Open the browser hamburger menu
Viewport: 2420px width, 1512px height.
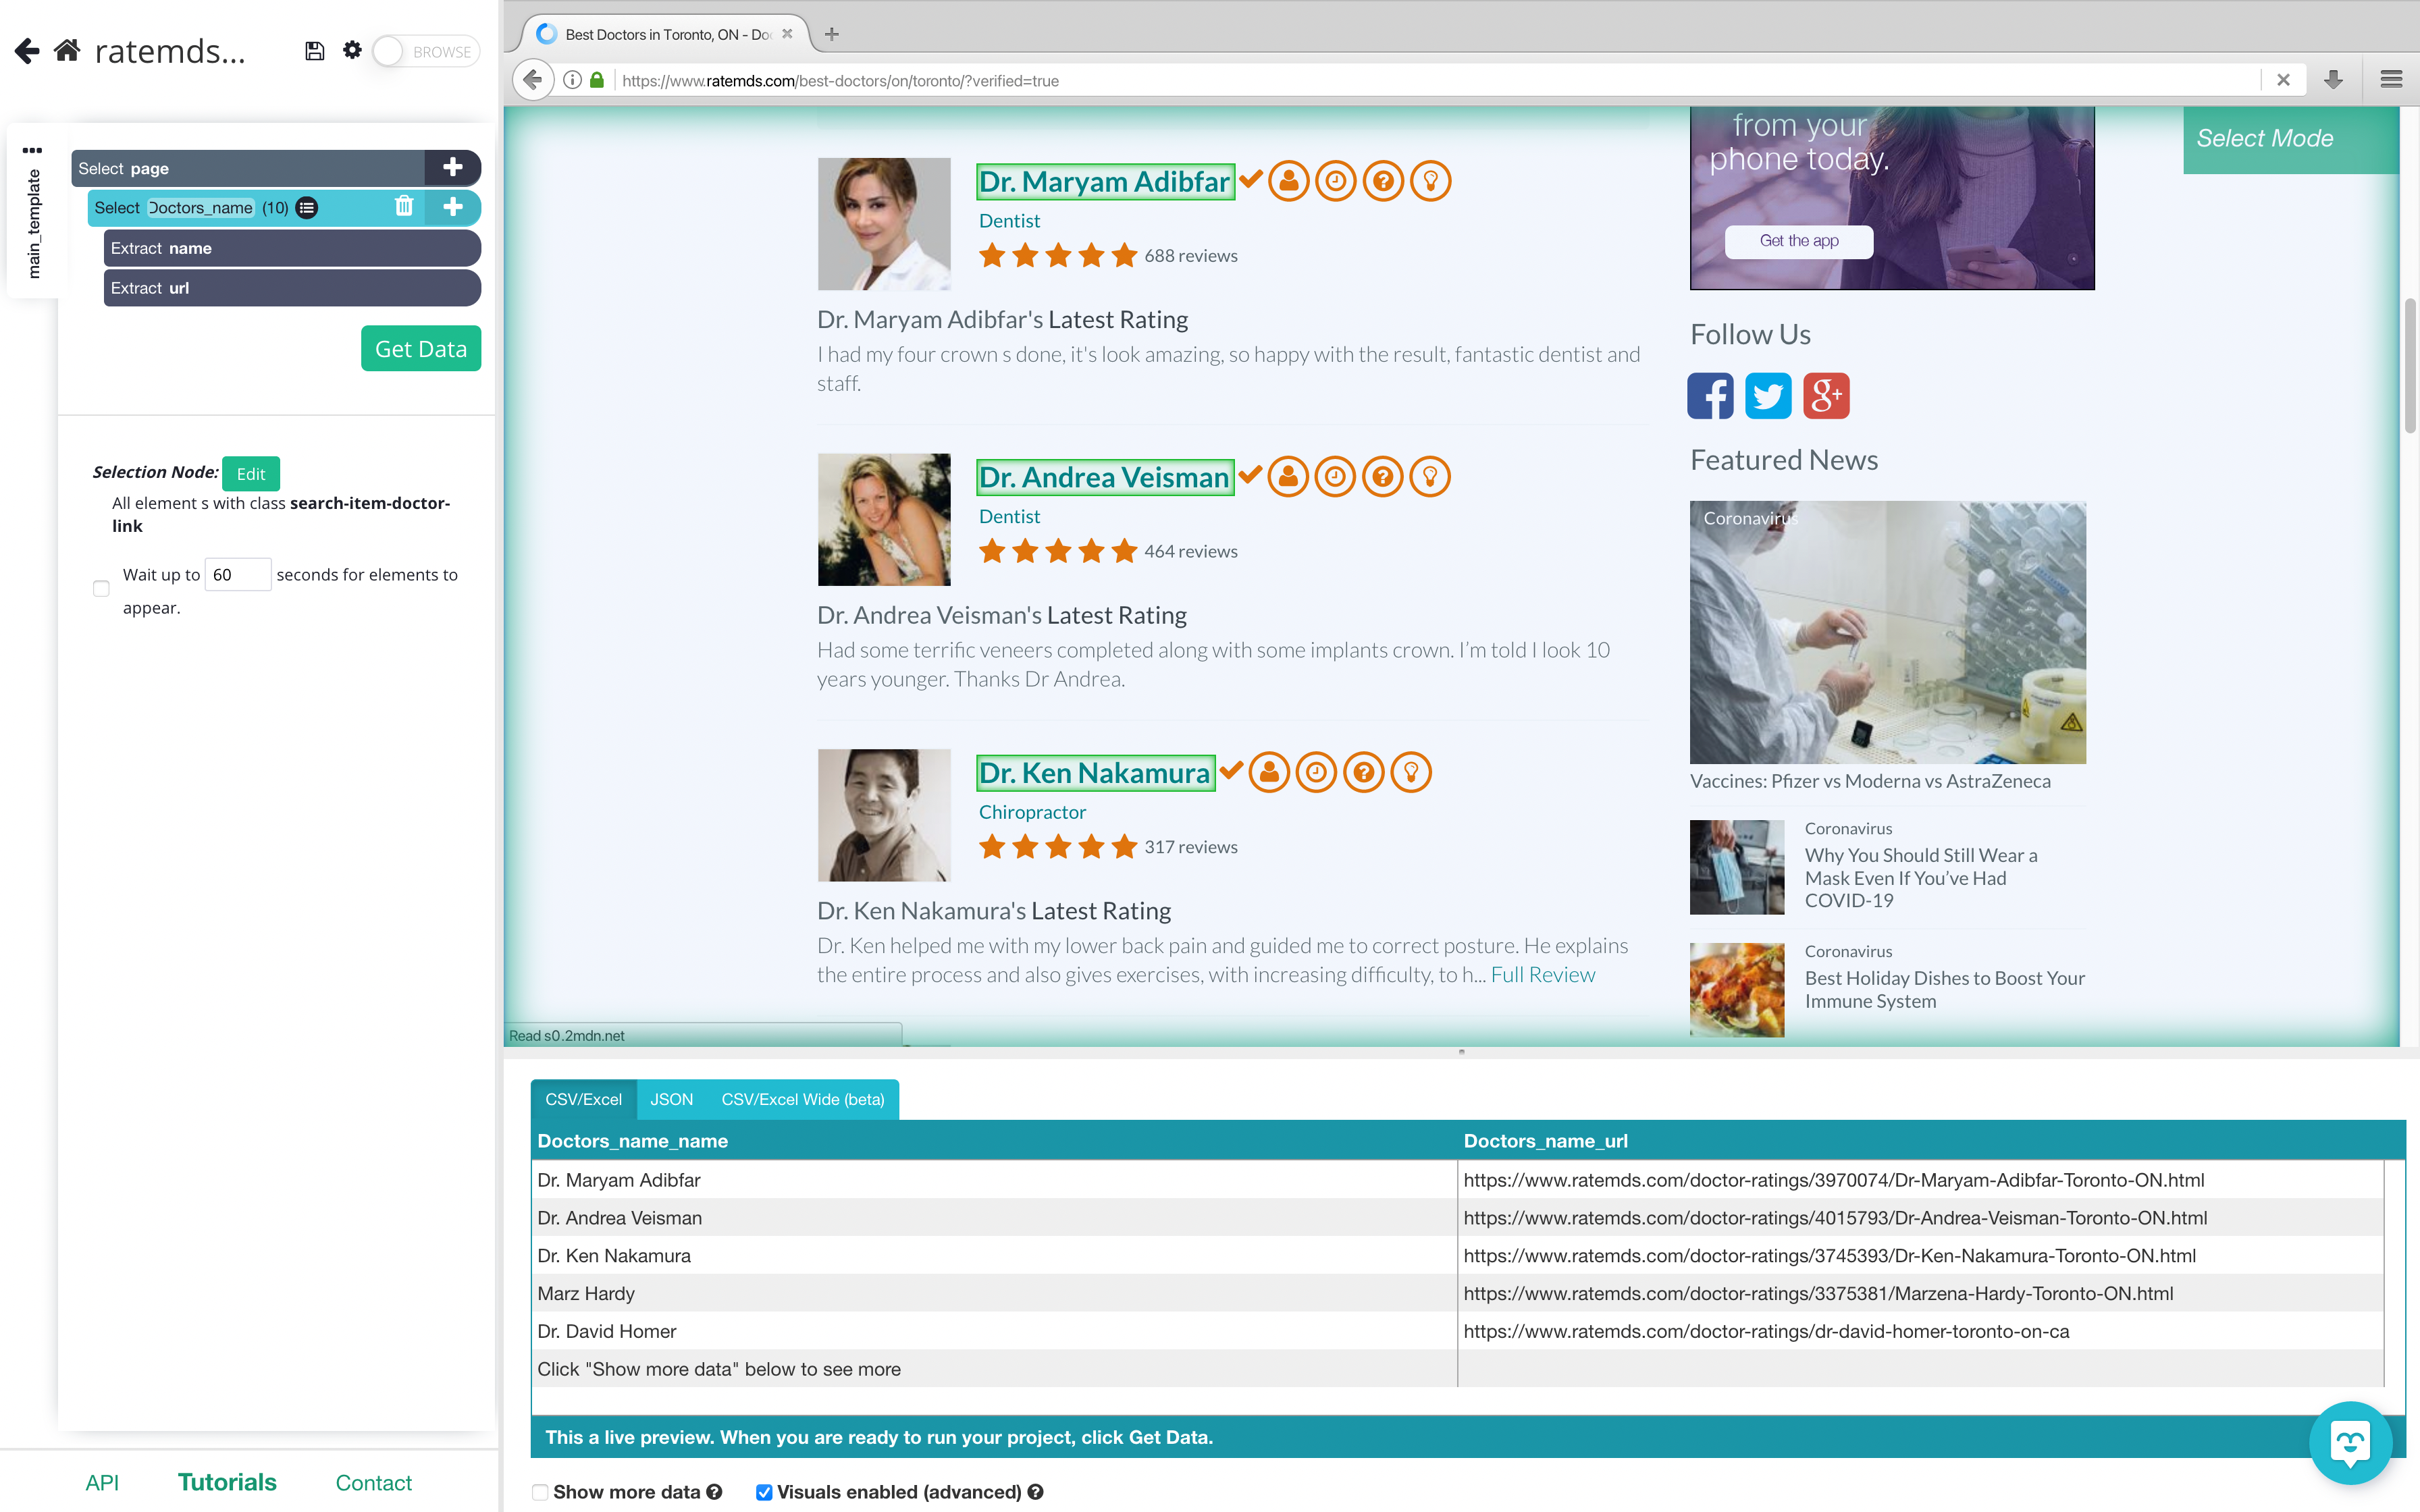[2391, 80]
